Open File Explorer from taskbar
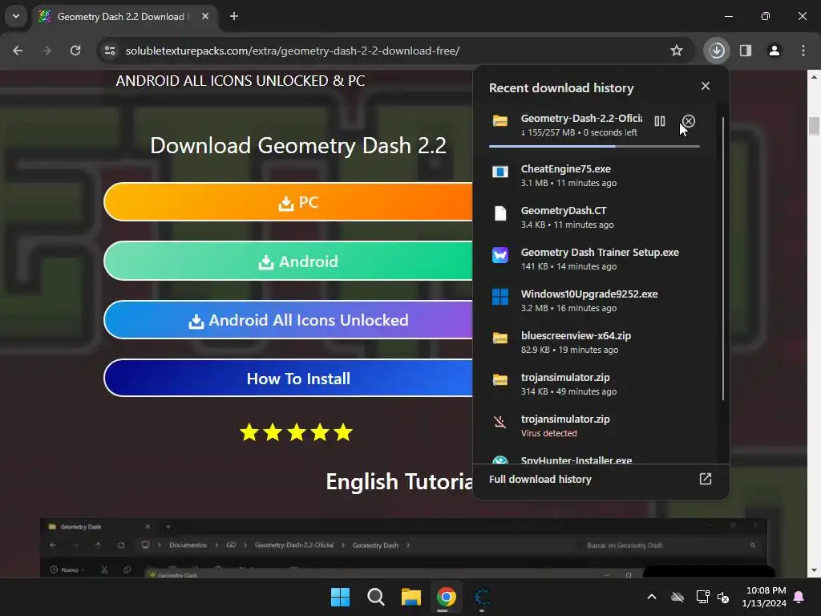 click(x=411, y=597)
